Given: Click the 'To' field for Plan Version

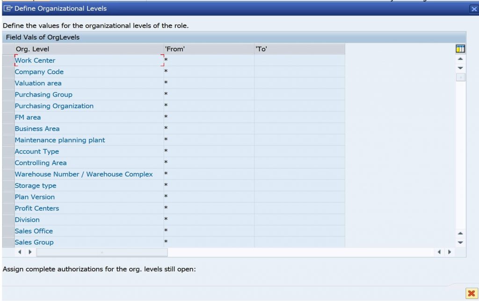Looking at the screenshot, I should [300, 197].
